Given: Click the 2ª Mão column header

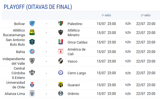Looking at the screenshot, I should (146, 16).
